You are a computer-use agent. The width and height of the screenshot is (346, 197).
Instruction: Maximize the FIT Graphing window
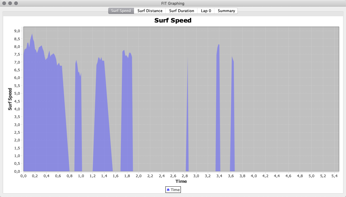tap(16, 3)
